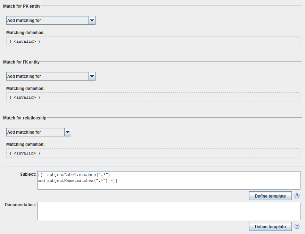Focus the empty Documentation text area

pos(168,211)
